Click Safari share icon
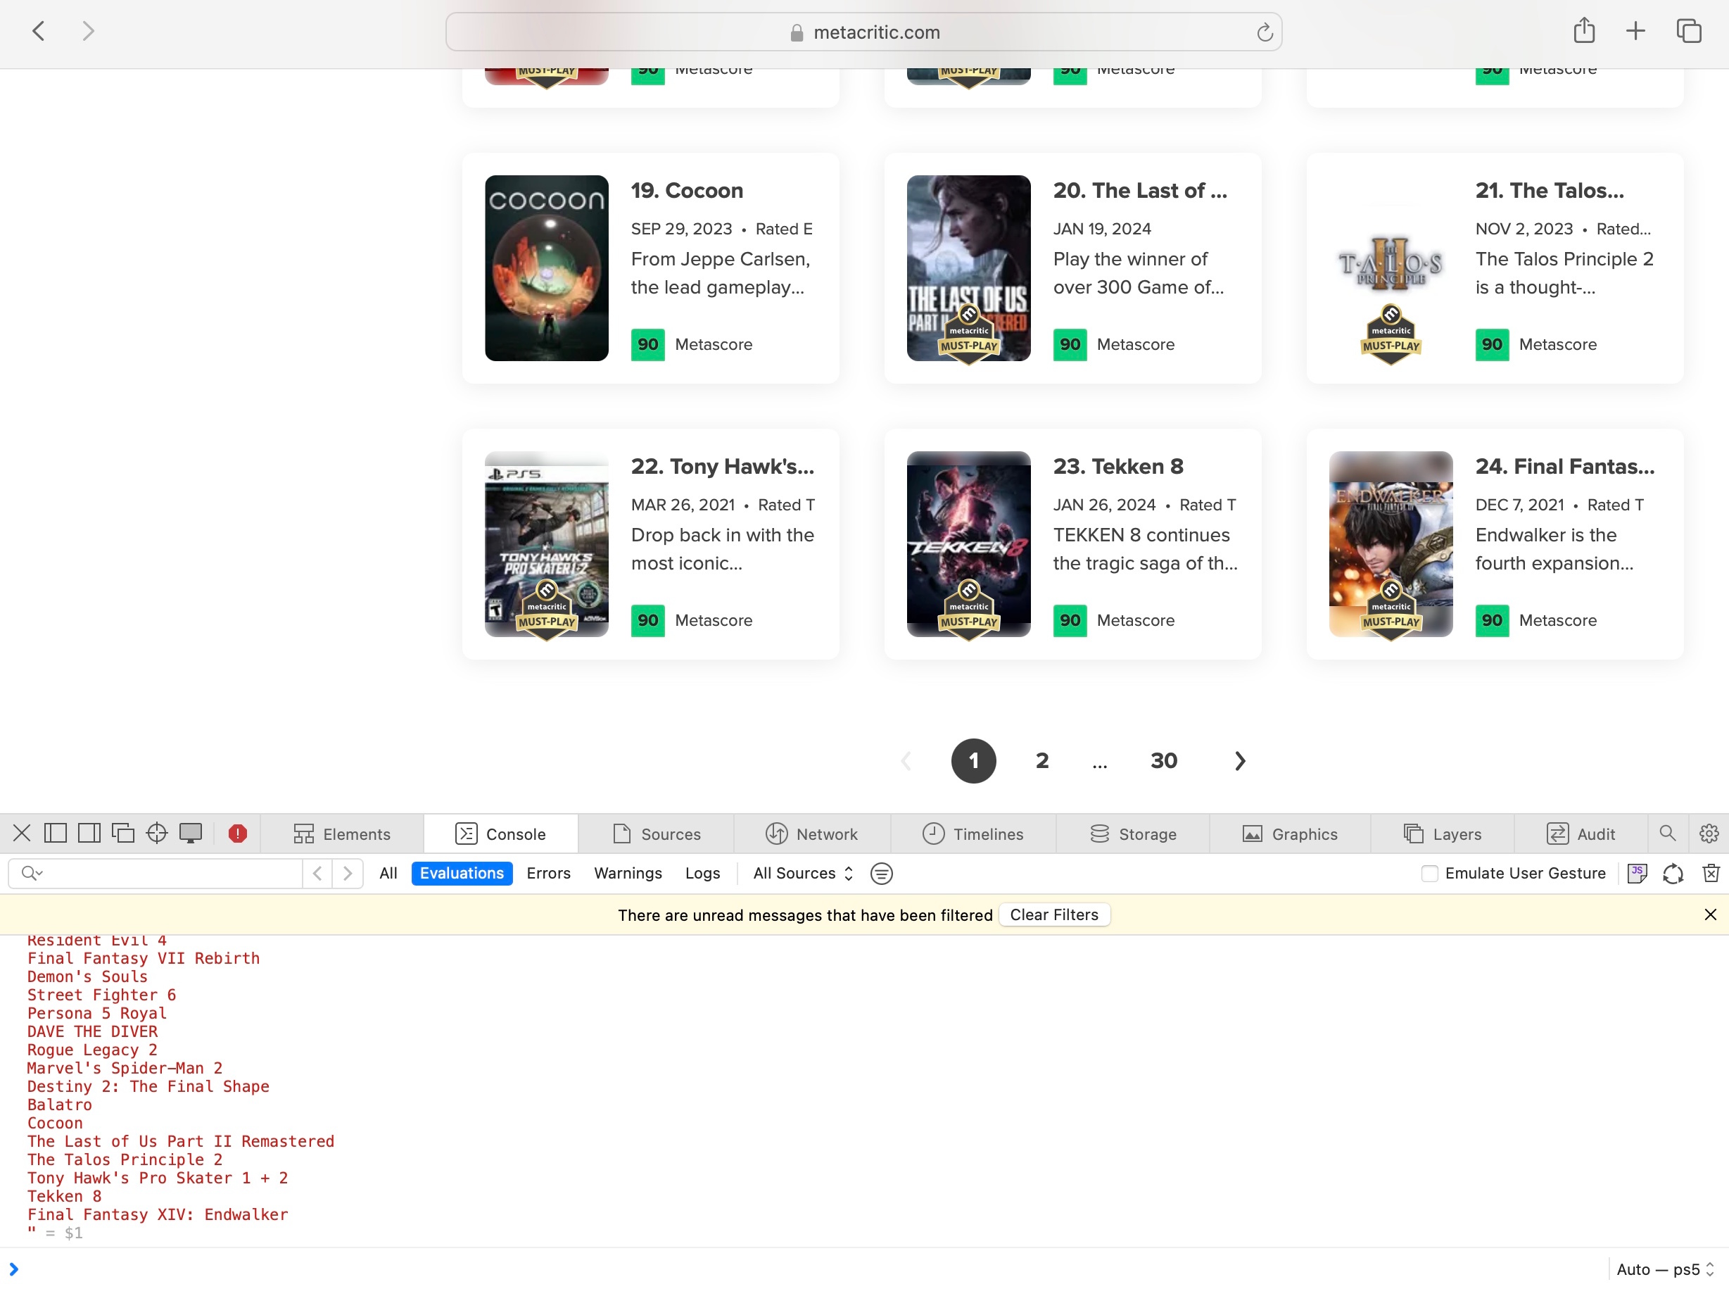 tap(1583, 31)
